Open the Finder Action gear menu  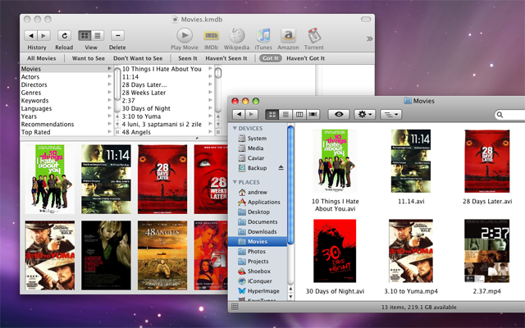(x=365, y=115)
